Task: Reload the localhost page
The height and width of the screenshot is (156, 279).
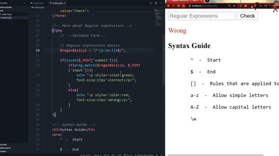Action: pyautogui.click(x=178, y=6)
